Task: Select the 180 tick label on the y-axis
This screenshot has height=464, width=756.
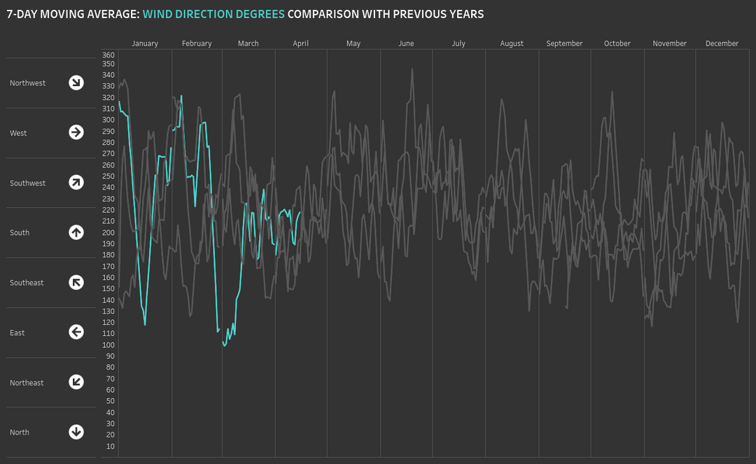Action: click(108, 255)
